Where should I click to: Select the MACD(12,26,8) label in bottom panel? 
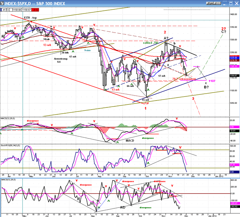click(8, 179)
